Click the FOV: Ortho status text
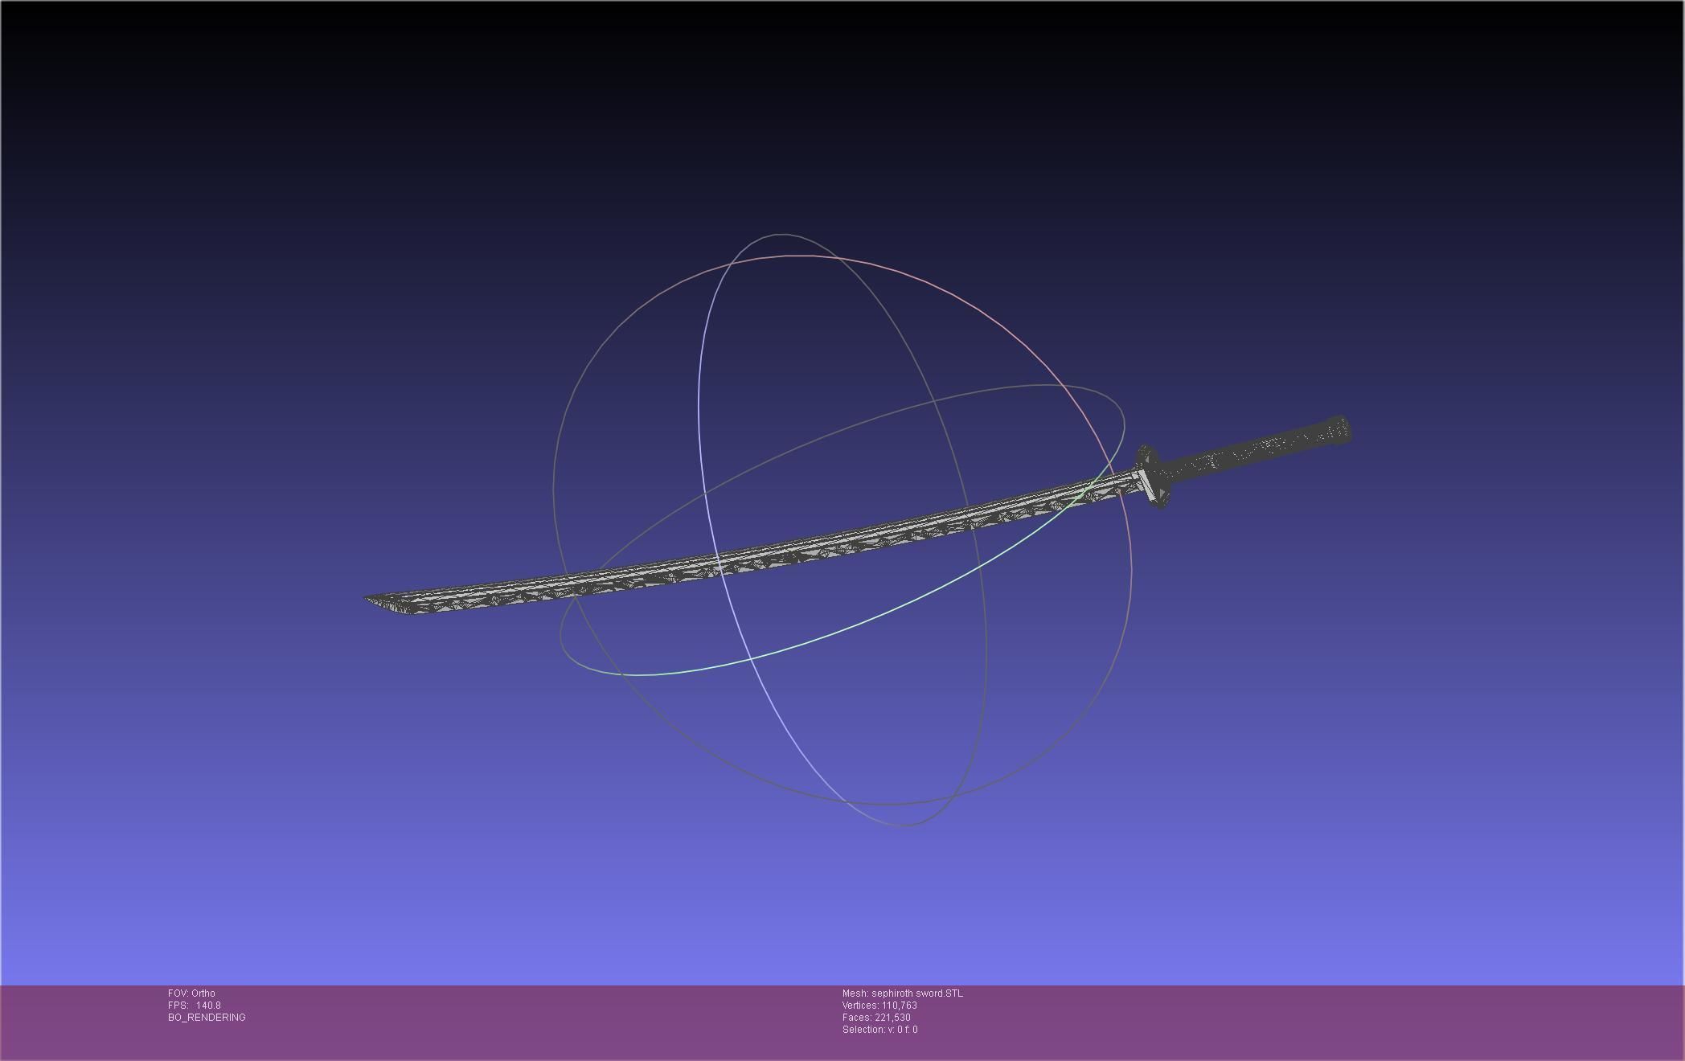Screen dimensions: 1685x1061 pyautogui.click(x=191, y=993)
